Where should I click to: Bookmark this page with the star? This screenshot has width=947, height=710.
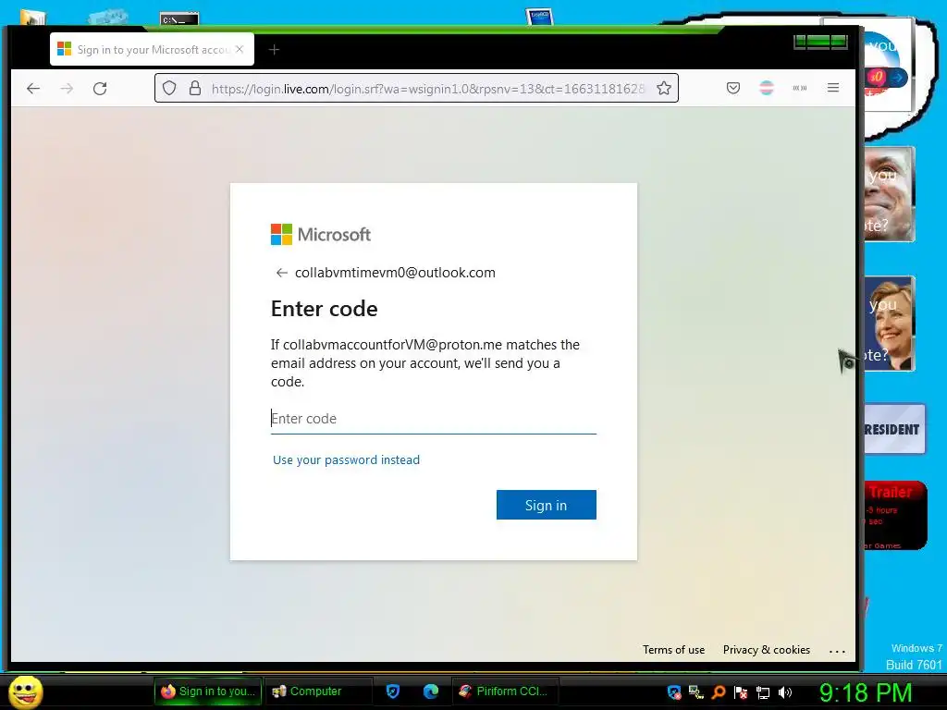(664, 88)
